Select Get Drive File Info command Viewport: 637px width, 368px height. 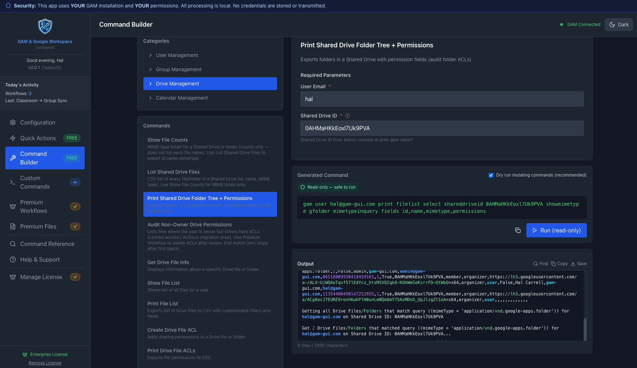point(210,266)
